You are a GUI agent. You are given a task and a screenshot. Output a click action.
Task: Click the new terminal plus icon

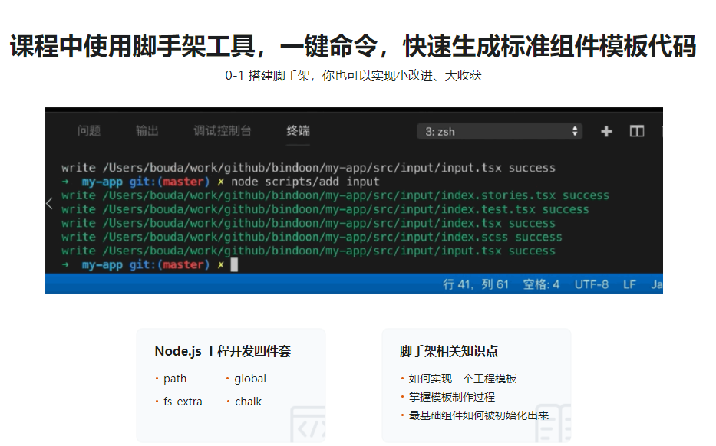(x=606, y=131)
